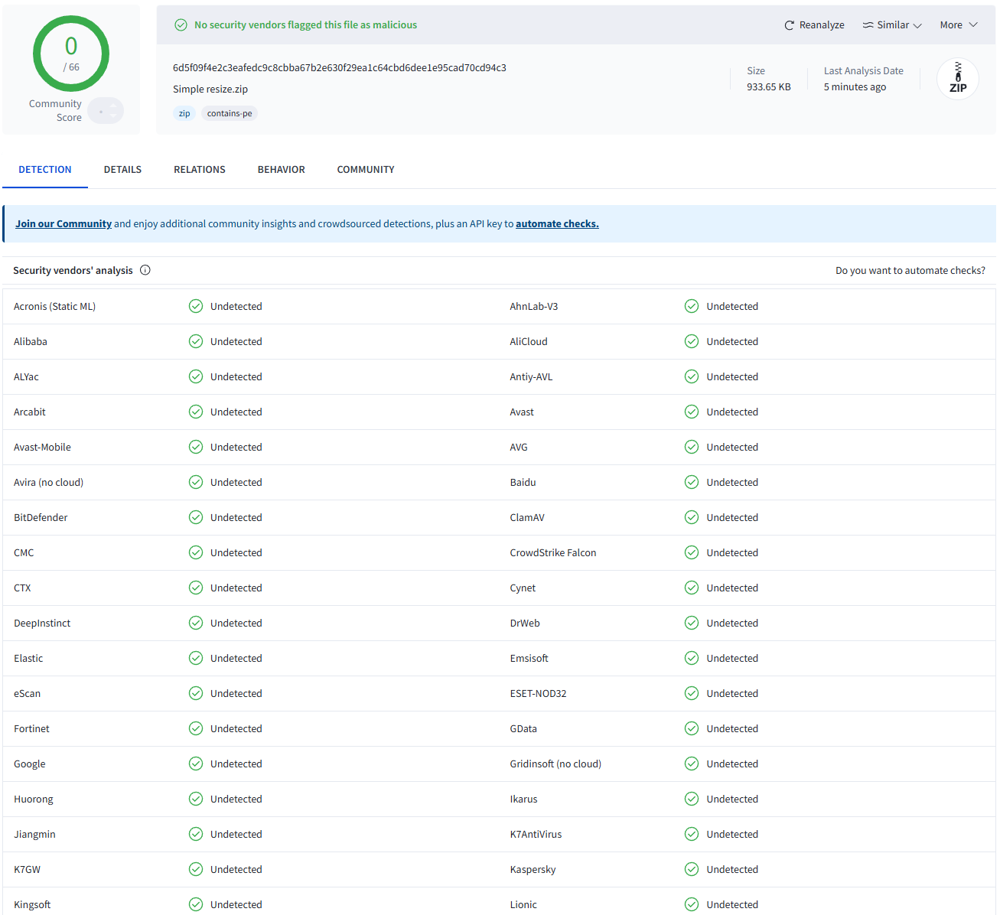Click the Fortinet vendor name
The image size is (1000, 915).
coord(31,729)
